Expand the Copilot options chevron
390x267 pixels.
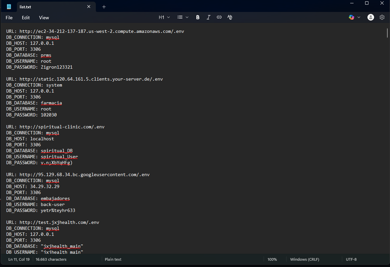[359, 17]
